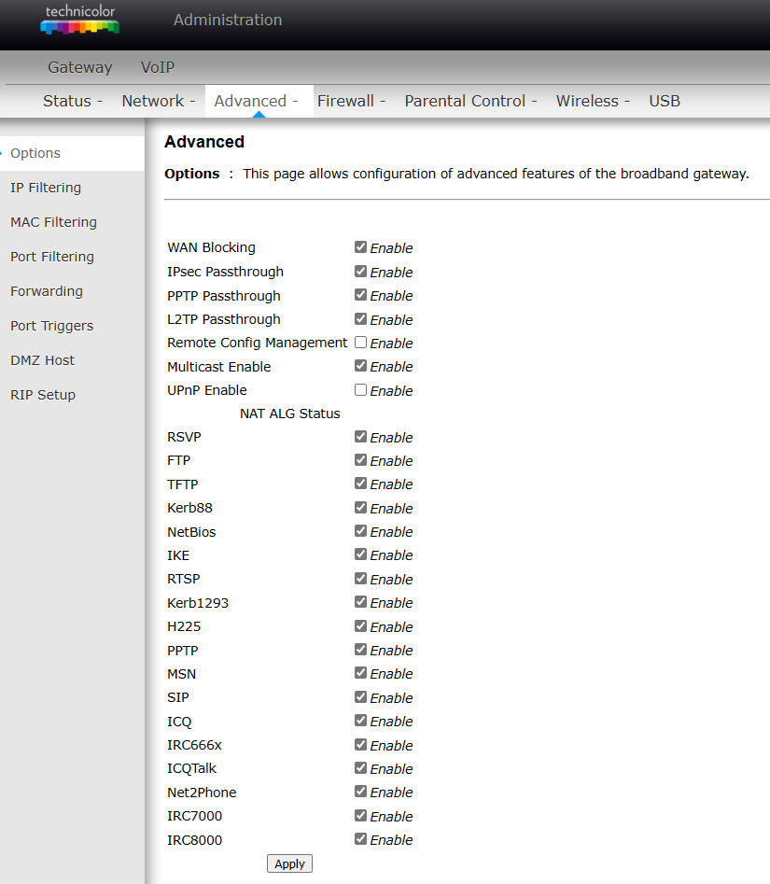Toggle NetBios ALG checkbox
Viewport: 770px width, 884px height.
point(361,531)
